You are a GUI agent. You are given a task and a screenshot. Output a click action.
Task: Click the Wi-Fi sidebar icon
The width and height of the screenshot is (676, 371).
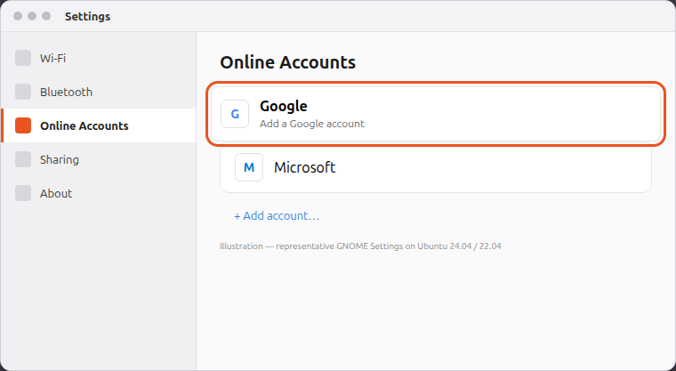click(x=23, y=58)
